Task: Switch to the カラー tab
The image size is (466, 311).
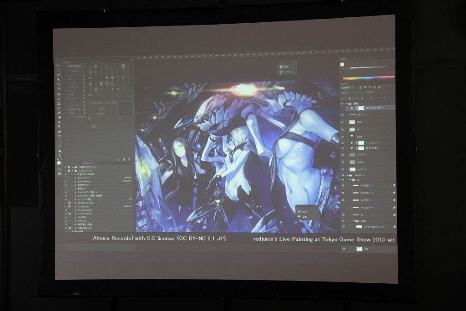Action: pyautogui.click(x=343, y=59)
